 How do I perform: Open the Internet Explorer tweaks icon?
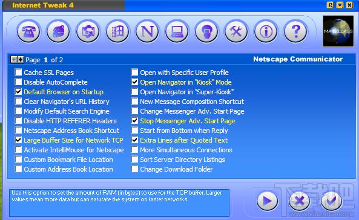[x=58, y=31]
